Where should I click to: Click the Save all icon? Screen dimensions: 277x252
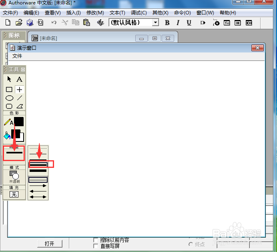30,22
